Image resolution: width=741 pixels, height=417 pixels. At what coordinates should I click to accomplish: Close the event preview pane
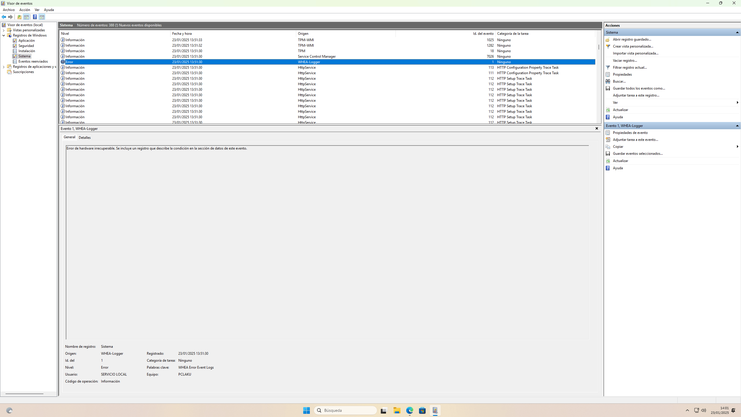[x=597, y=128]
